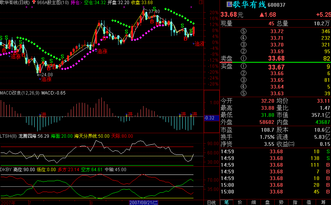Open the 势 trend tab
331x205 pixels.
[281, 202]
